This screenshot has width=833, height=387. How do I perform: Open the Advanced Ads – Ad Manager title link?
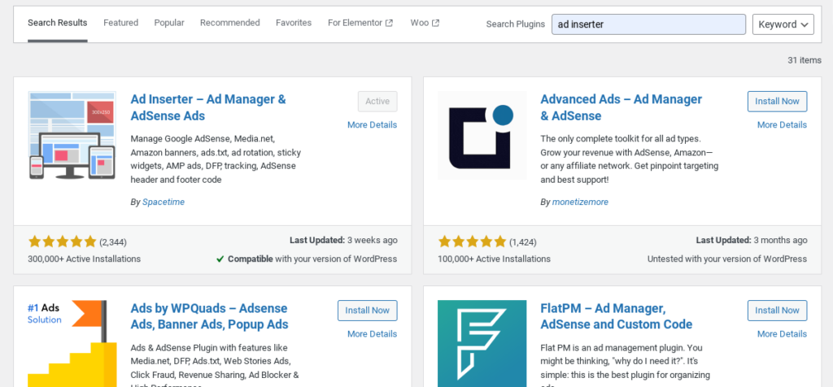[x=621, y=107]
